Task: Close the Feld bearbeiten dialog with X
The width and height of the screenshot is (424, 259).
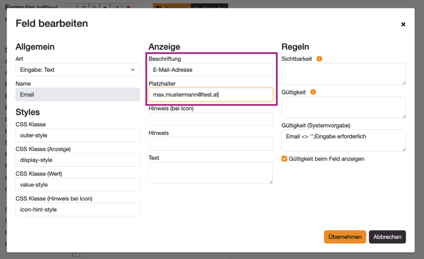Action: pos(403,24)
